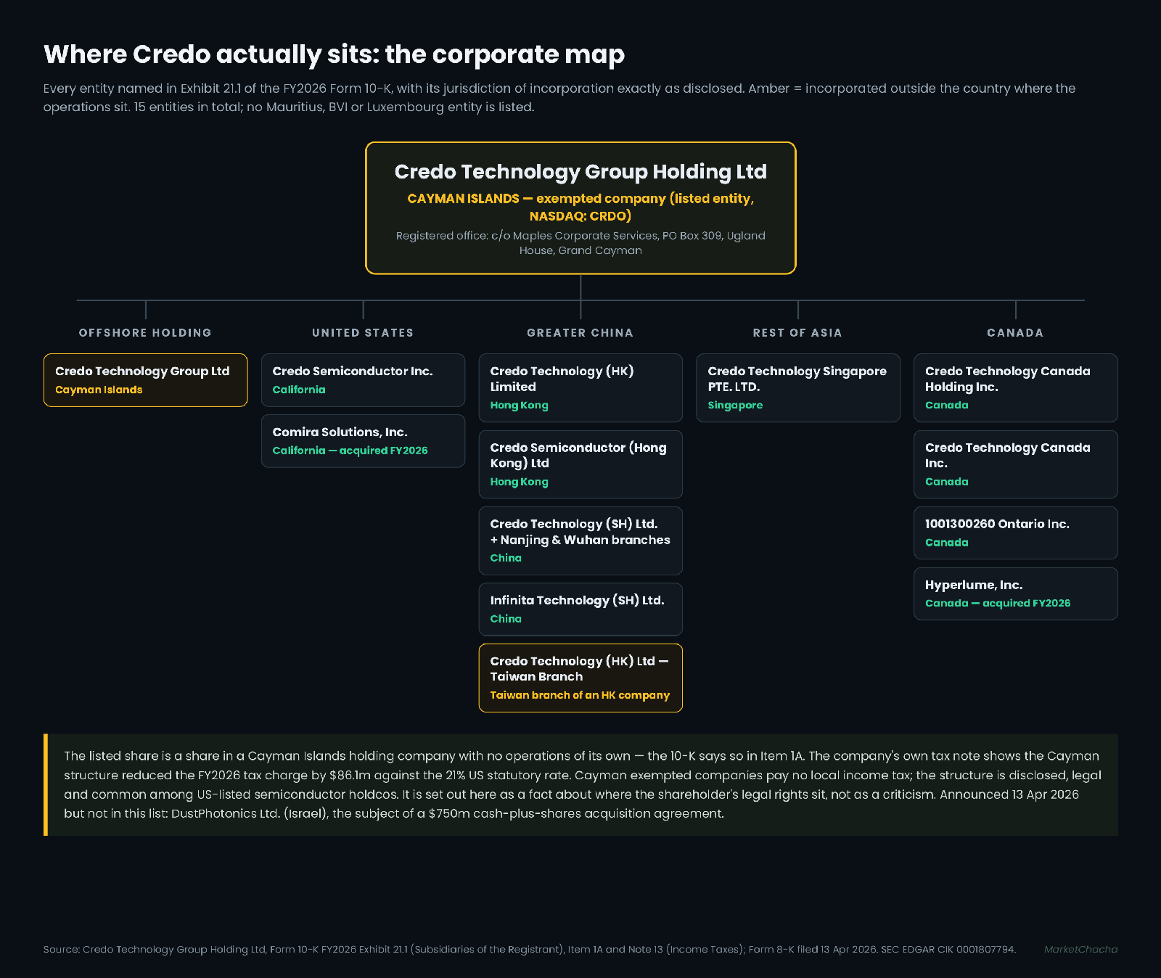Open the "Credo Technology Group Ltd" Cayman Islands card
This screenshot has height=978, width=1161.
tap(145, 380)
